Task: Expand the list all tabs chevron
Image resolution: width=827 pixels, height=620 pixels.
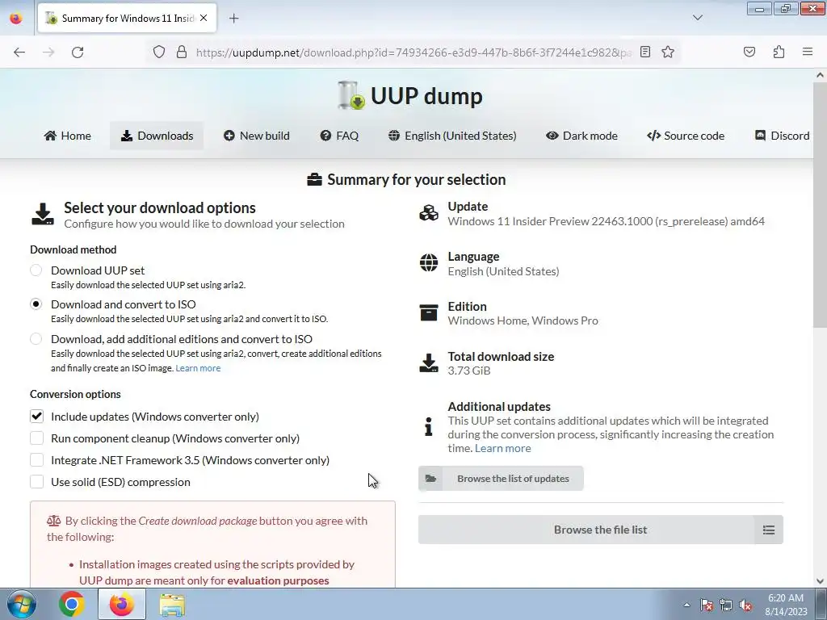Action: click(697, 18)
